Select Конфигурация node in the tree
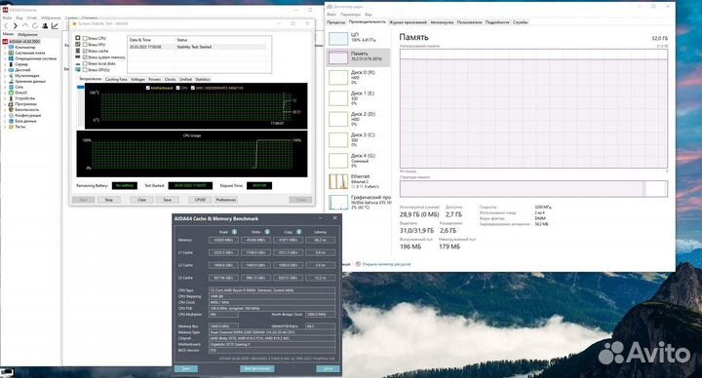The height and width of the screenshot is (378, 702). pos(27,115)
